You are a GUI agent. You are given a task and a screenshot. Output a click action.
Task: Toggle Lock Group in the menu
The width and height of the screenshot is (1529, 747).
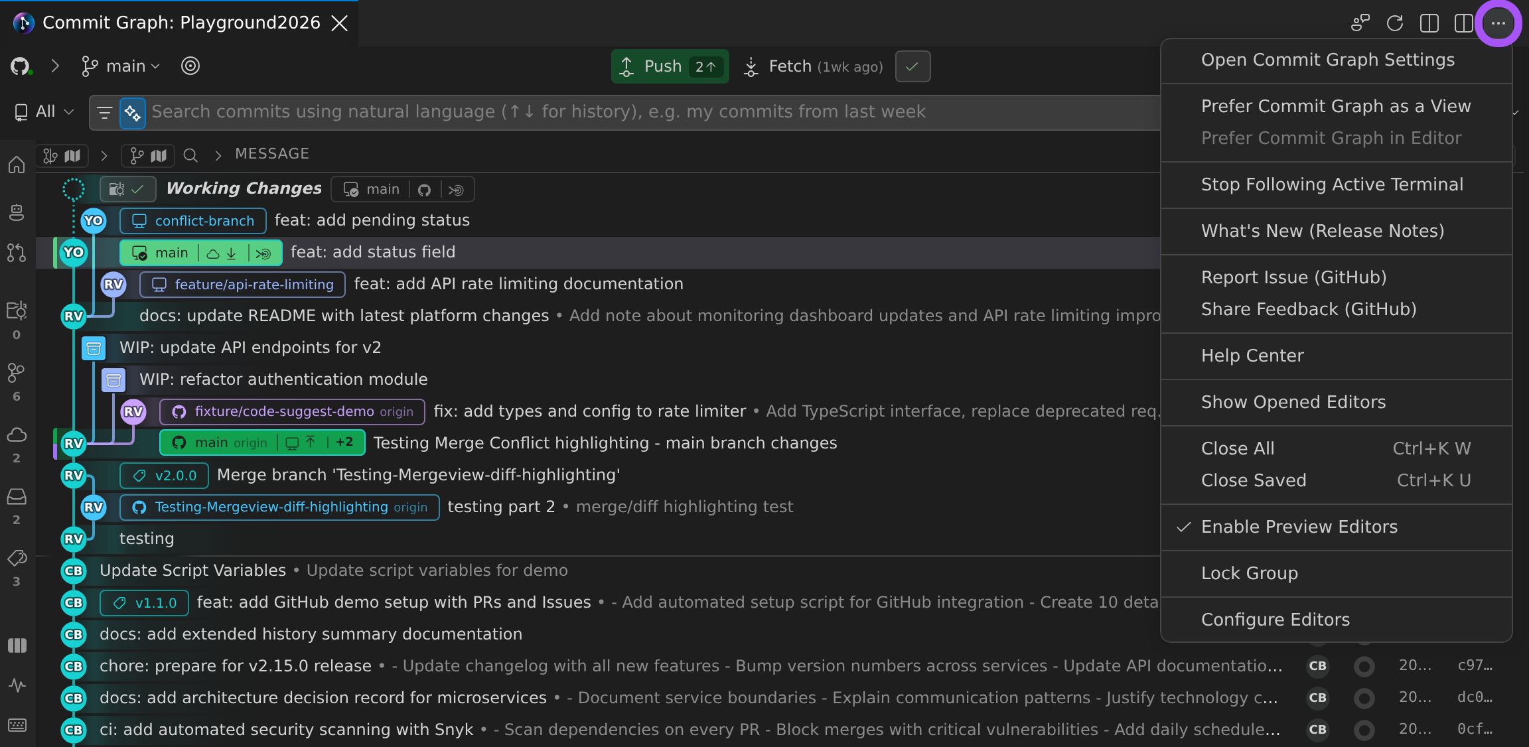pyautogui.click(x=1336, y=573)
